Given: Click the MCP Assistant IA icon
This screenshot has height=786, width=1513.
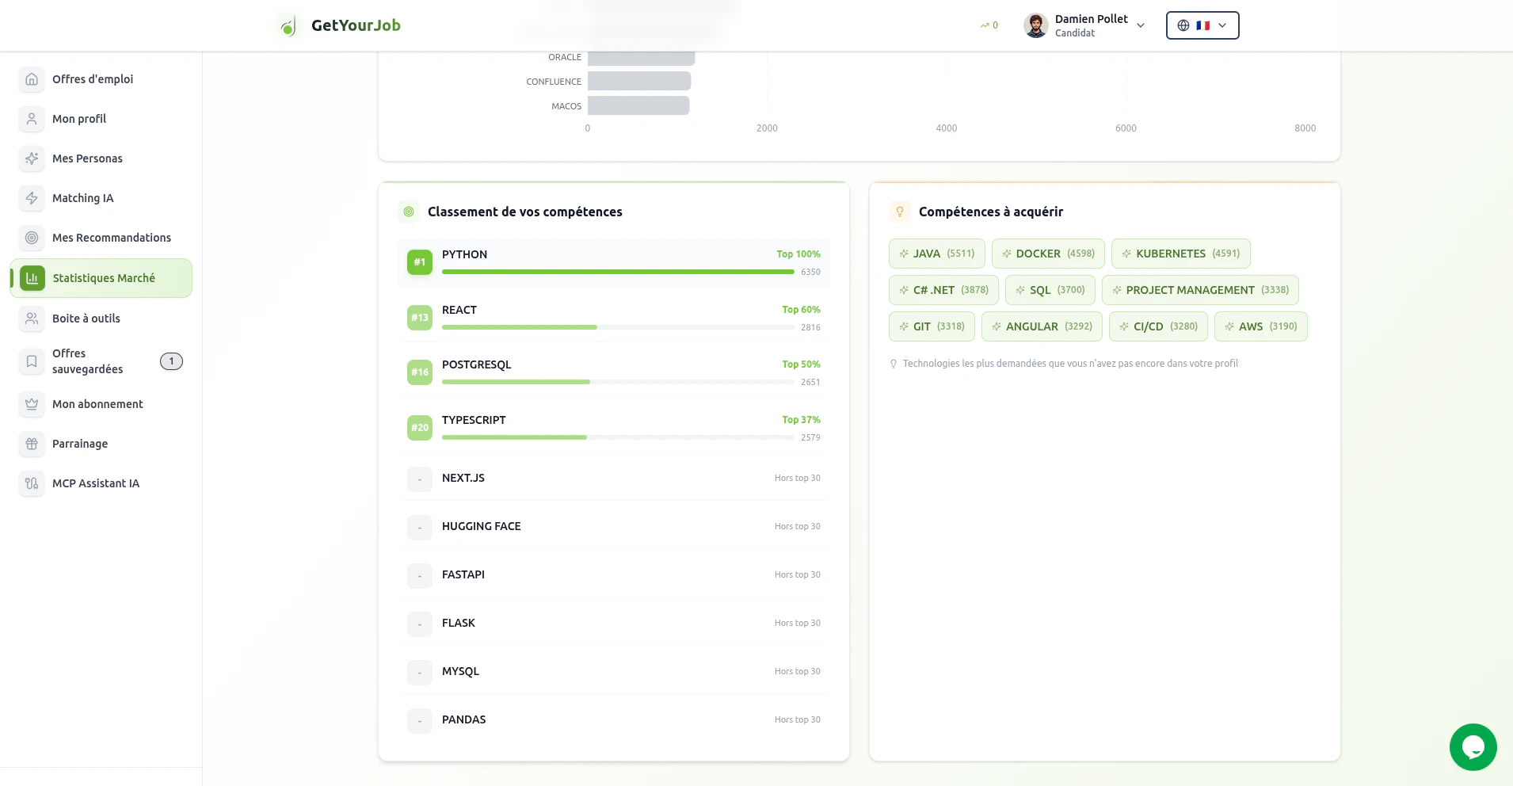Looking at the screenshot, I should click(x=32, y=483).
